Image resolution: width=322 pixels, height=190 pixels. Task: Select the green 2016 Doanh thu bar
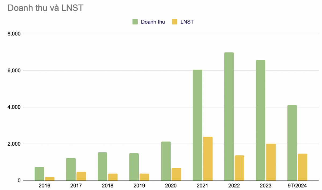(39, 174)
